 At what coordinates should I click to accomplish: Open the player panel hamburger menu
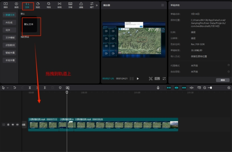163,5
